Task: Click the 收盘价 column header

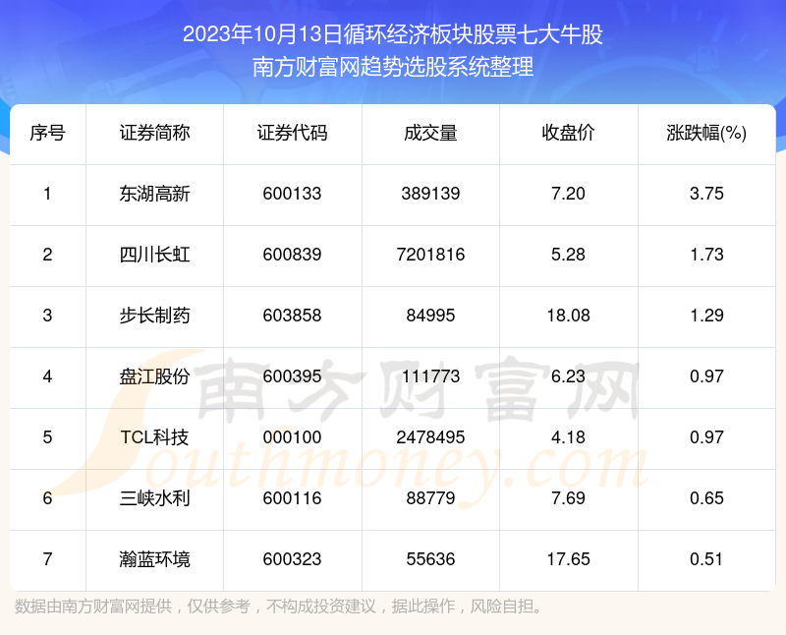Action: 569,133
